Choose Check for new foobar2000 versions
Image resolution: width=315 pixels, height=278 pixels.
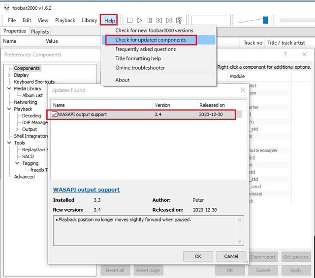tap(154, 30)
